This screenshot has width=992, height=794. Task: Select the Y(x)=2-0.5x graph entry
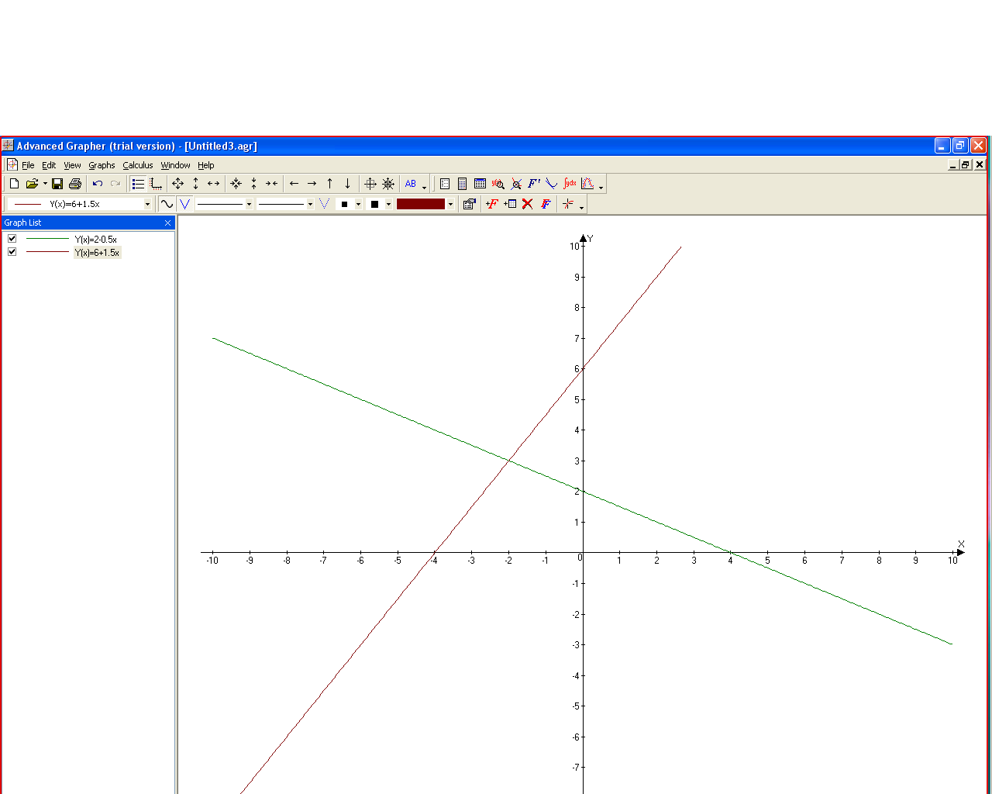click(96, 240)
